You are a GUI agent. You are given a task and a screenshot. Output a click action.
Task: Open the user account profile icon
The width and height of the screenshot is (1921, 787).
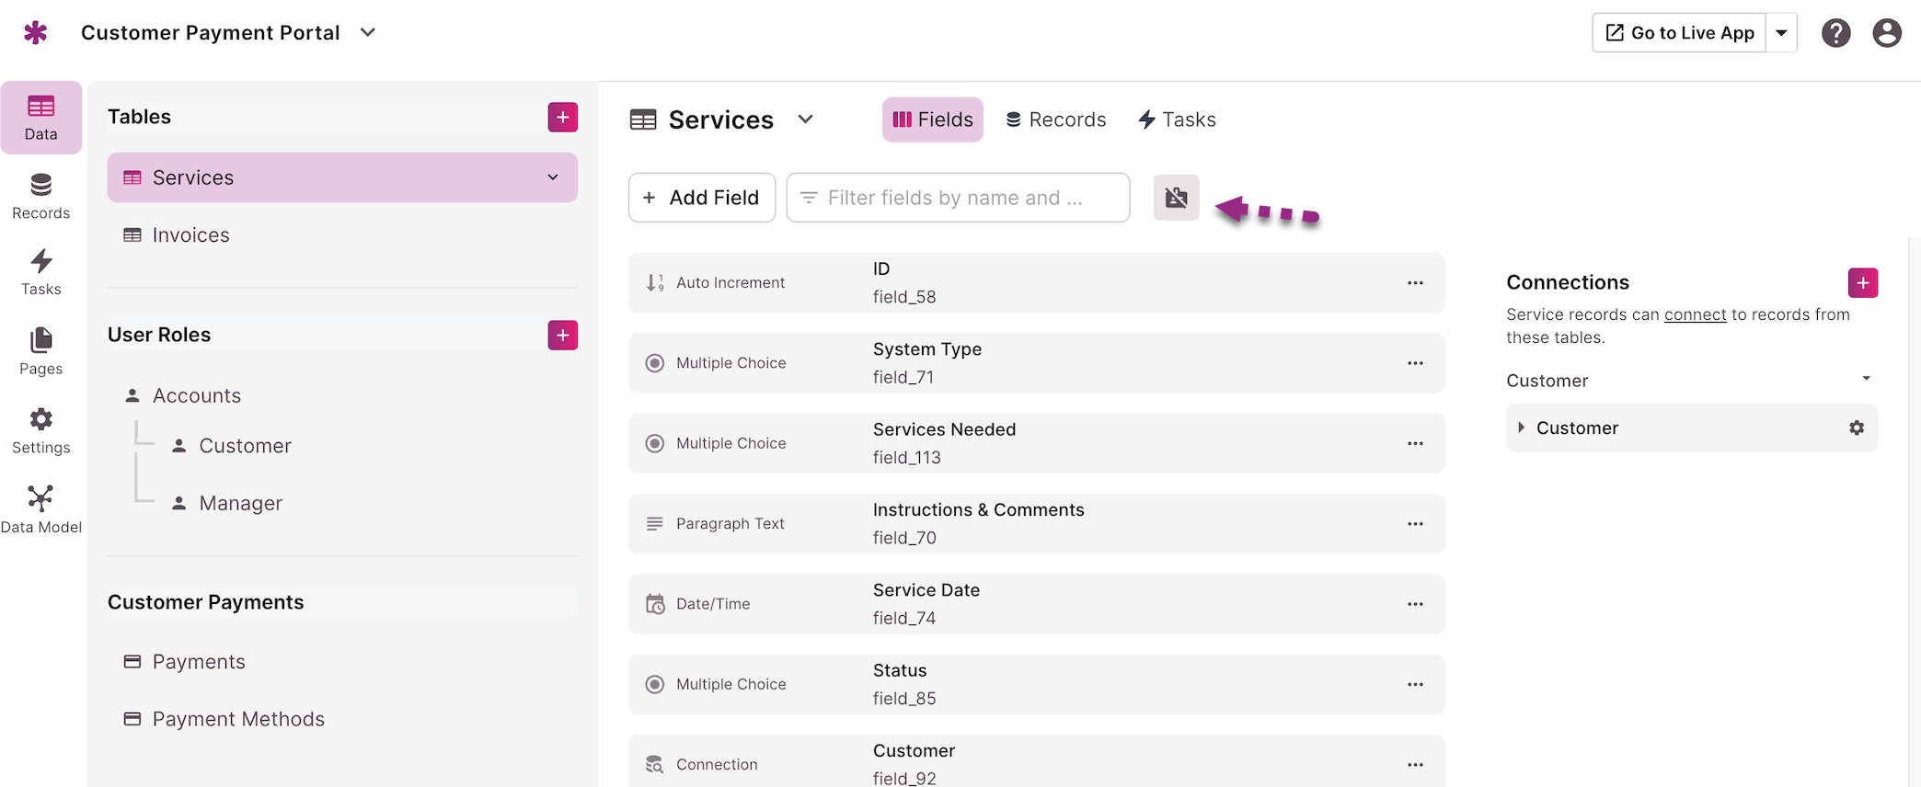[x=1887, y=33]
